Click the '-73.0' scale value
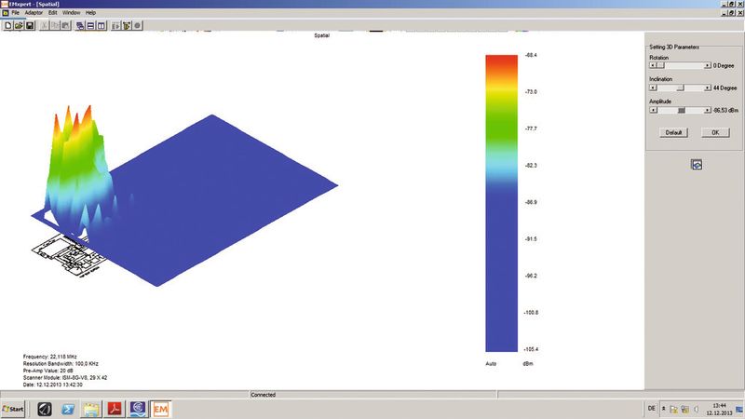Screen dimensions: 745x419 click(x=531, y=91)
